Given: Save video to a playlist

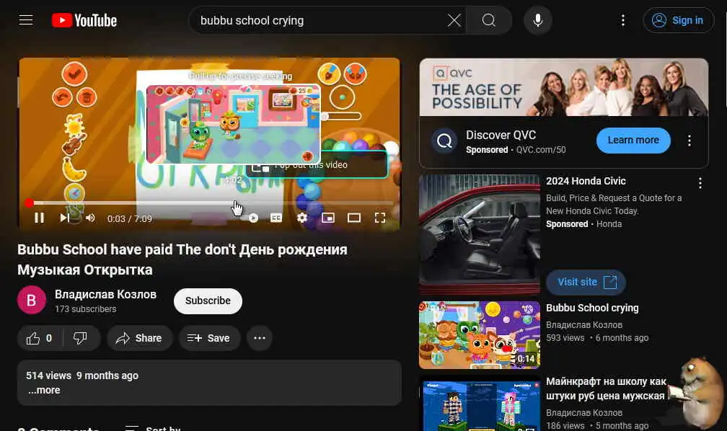Looking at the screenshot, I should point(209,338).
